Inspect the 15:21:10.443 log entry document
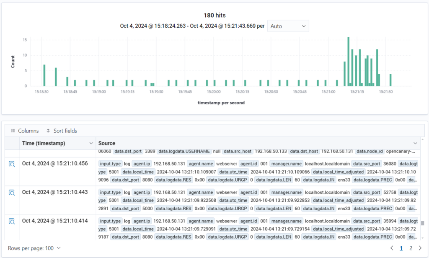This screenshot has width=429, height=258. click(12, 193)
